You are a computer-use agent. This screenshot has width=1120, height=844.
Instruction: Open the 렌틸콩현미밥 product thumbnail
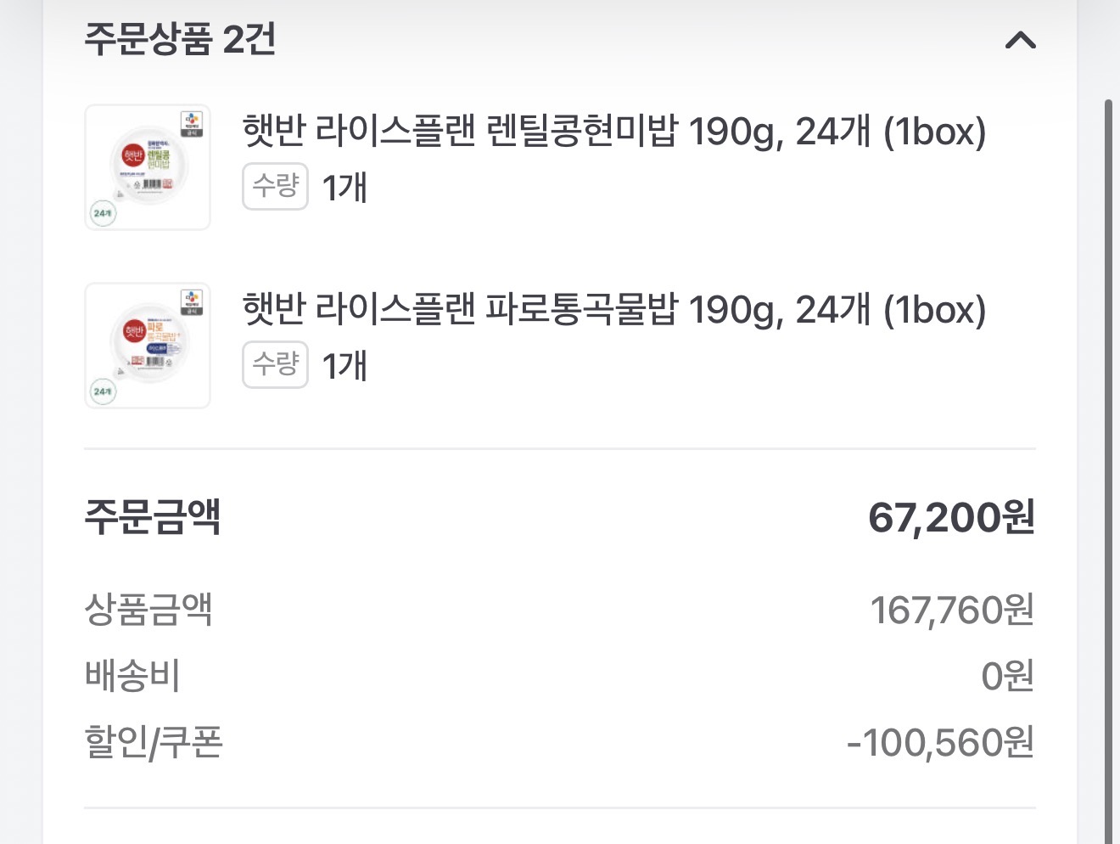coord(148,167)
